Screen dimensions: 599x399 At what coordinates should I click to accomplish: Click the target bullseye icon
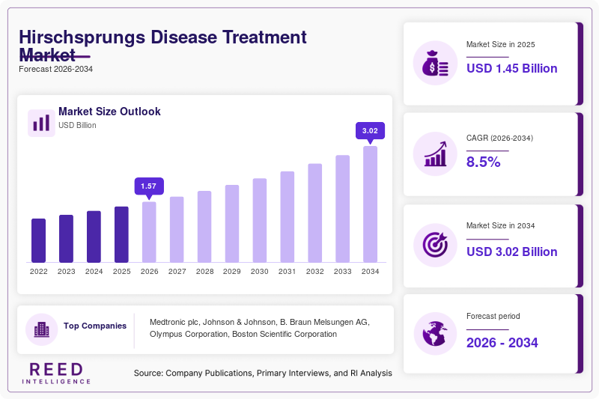tap(435, 245)
